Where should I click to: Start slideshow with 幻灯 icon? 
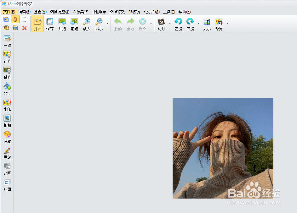pyautogui.click(x=161, y=24)
